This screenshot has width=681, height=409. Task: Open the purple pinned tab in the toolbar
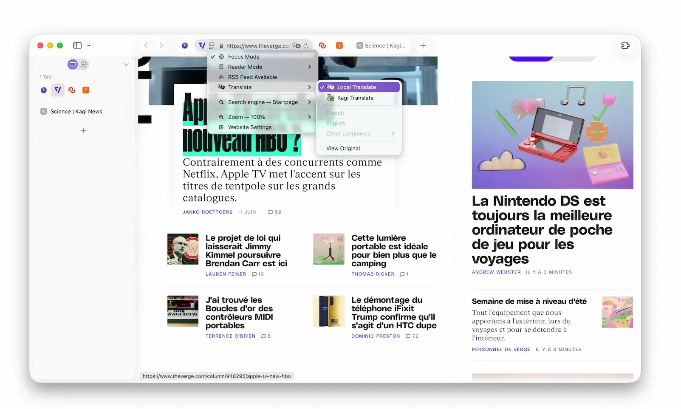185,45
